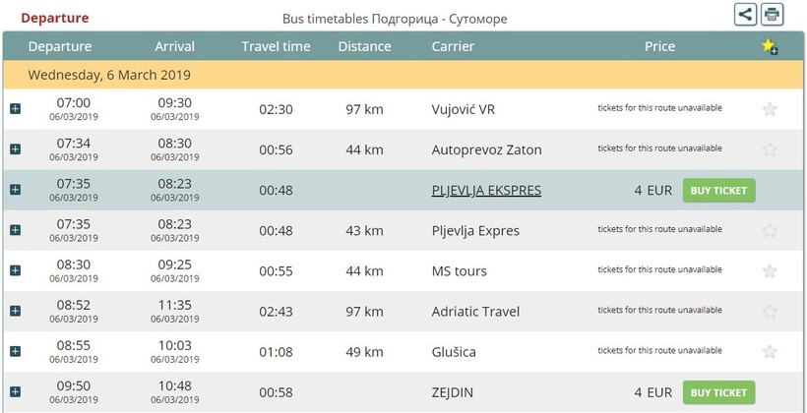The width and height of the screenshot is (807, 413).
Task: Click the Price column header
Action: pyautogui.click(x=659, y=46)
